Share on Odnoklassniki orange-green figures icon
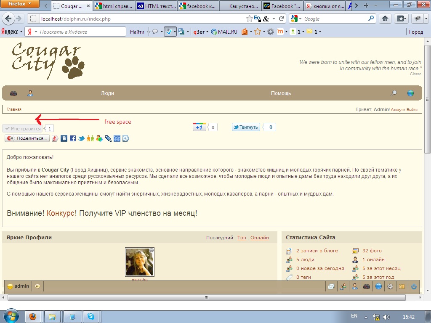Screen dimensions: 431x323 click(90, 138)
